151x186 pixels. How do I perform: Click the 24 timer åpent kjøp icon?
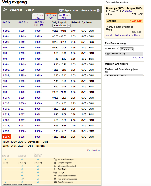pyautogui.click(x=55, y=159)
